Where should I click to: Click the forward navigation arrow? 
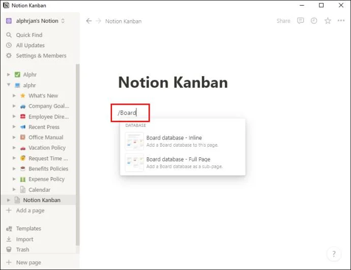[98, 21]
